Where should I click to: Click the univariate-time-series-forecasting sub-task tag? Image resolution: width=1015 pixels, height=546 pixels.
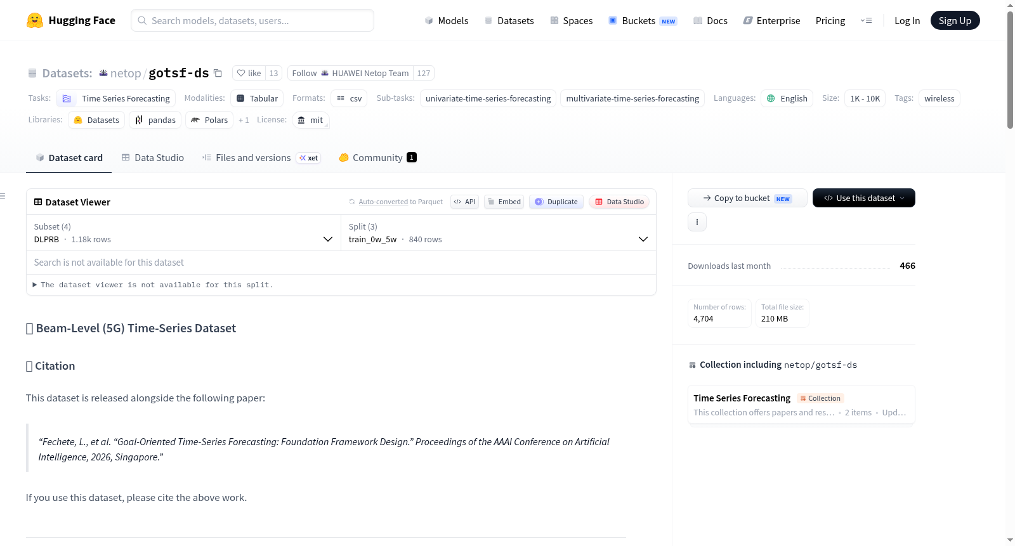click(x=488, y=98)
